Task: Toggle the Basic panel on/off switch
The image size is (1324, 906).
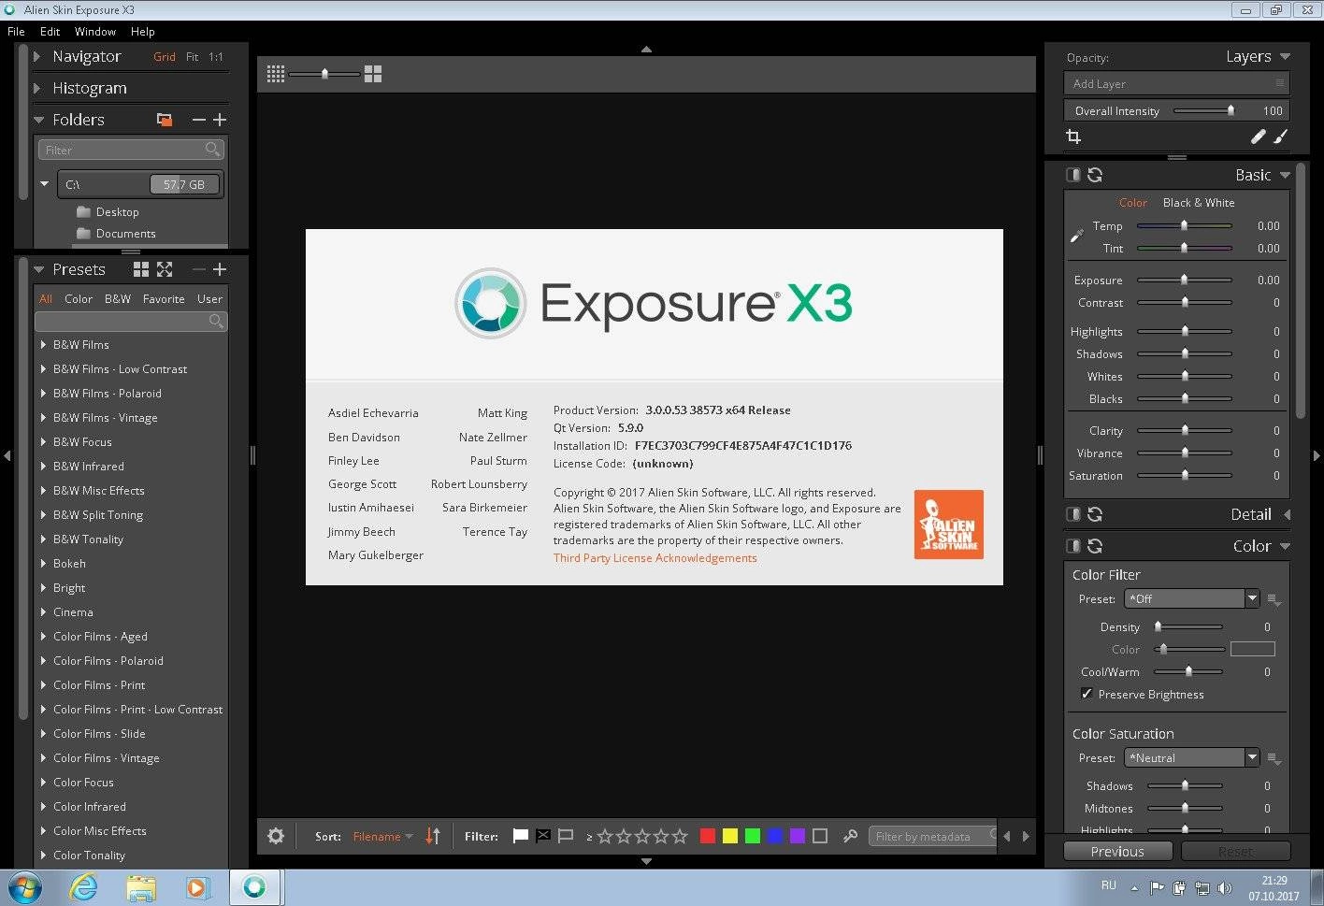Action: click(x=1073, y=175)
